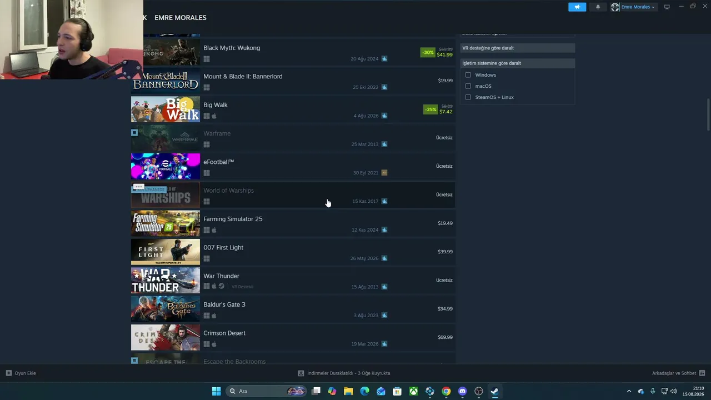The height and width of the screenshot is (400, 711).
Task: Click the $19.99 Bannerlord price
Action: coord(445,81)
